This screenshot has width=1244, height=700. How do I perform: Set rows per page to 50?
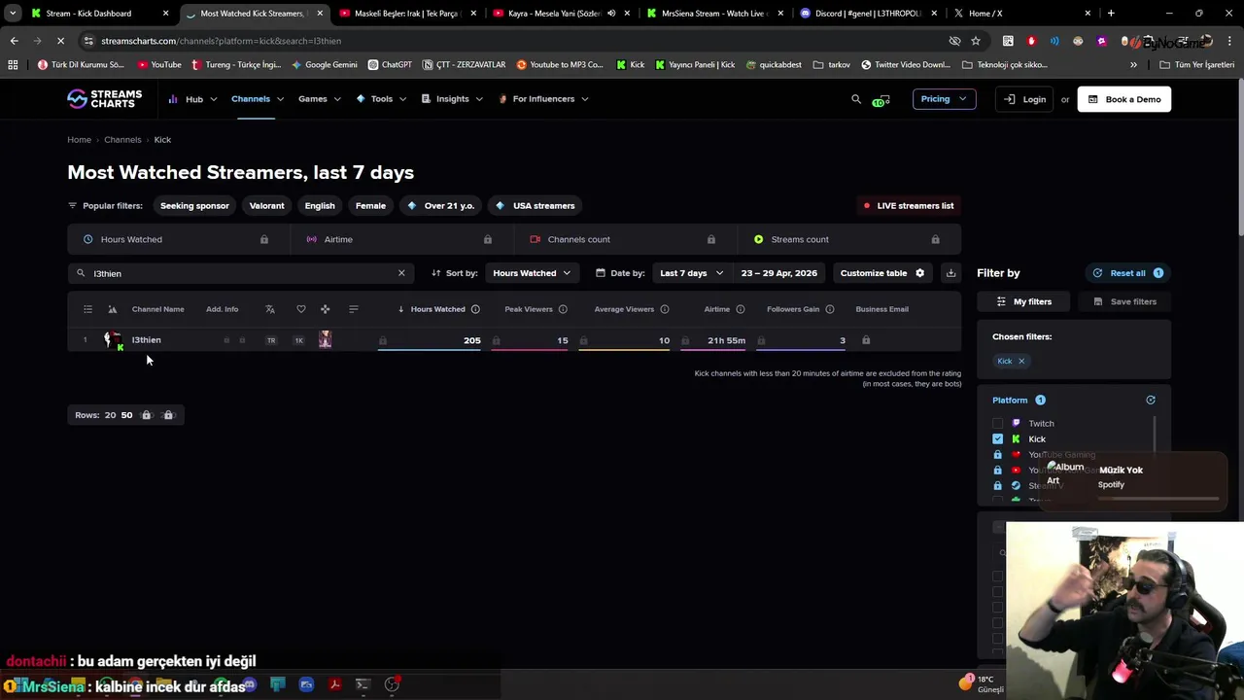tap(126, 415)
